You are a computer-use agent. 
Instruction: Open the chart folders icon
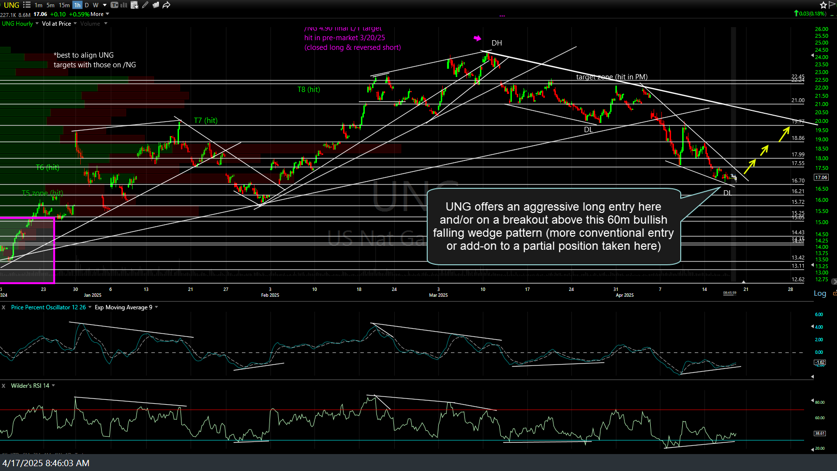(156, 5)
